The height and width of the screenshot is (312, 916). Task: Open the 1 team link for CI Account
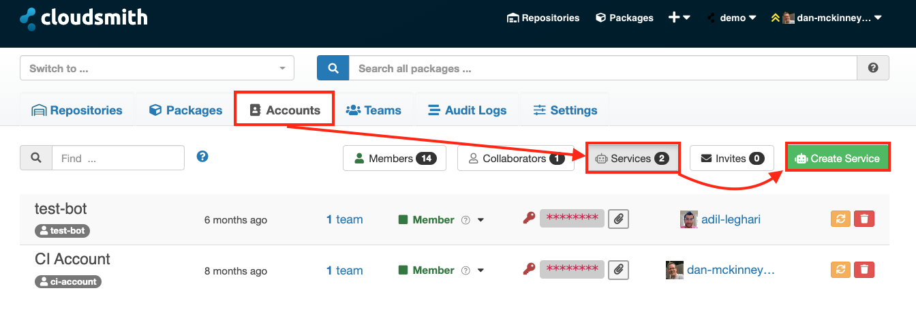345,270
